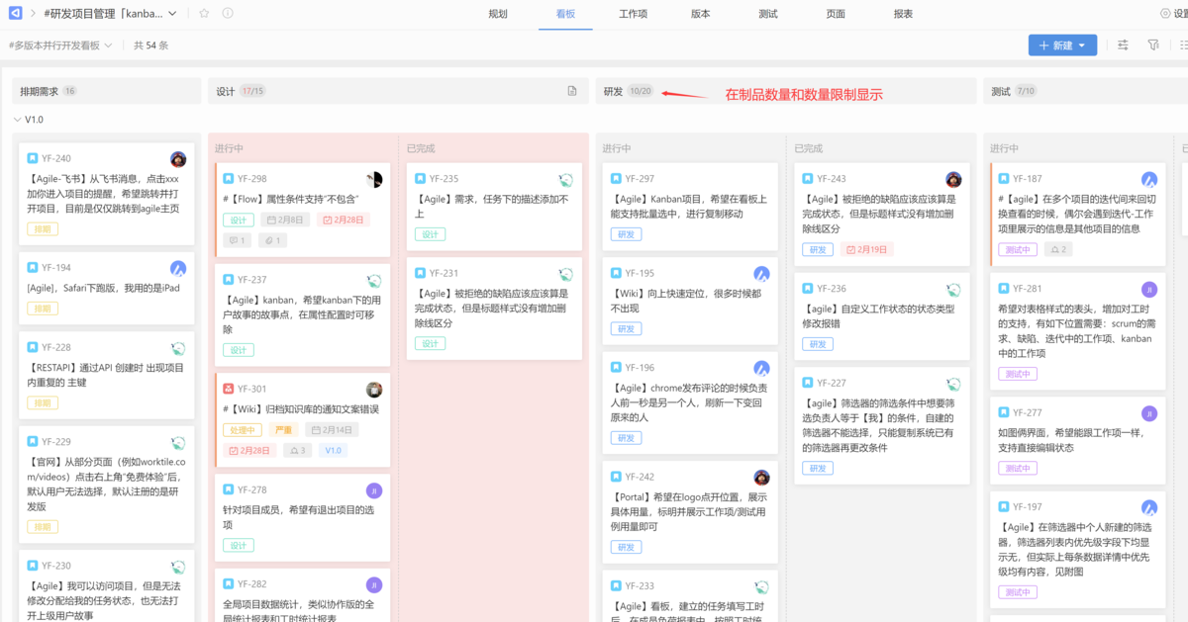This screenshot has height=622, width=1188.
Task: Open the 多版本并行开发看板 view dropdown
Action: (x=59, y=45)
